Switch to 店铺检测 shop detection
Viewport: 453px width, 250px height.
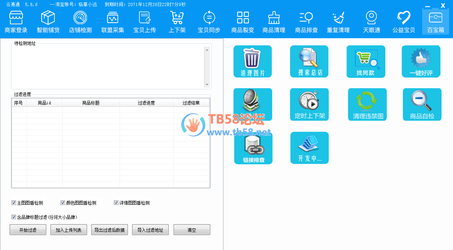pos(80,22)
